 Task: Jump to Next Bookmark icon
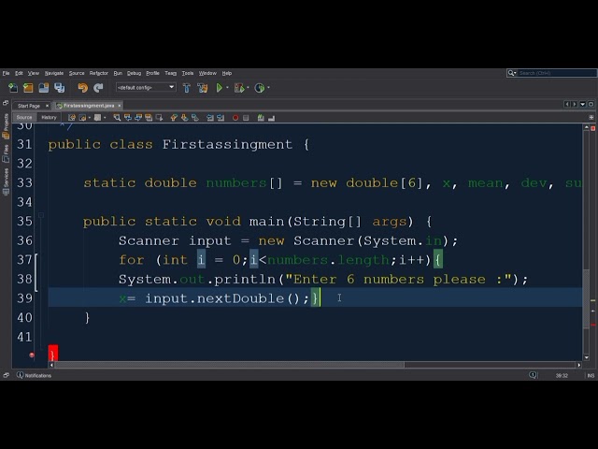[x=185, y=118]
